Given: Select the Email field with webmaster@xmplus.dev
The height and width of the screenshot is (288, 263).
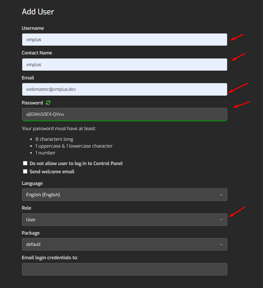Looking at the screenshot, I should [x=124, y=89].
